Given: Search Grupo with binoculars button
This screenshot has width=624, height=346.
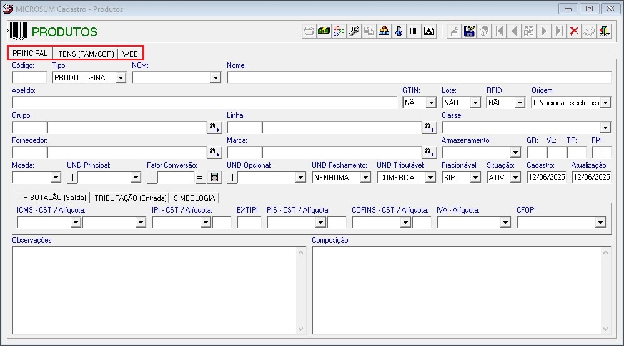Looking at the screenshot, I should coord(214,128).
